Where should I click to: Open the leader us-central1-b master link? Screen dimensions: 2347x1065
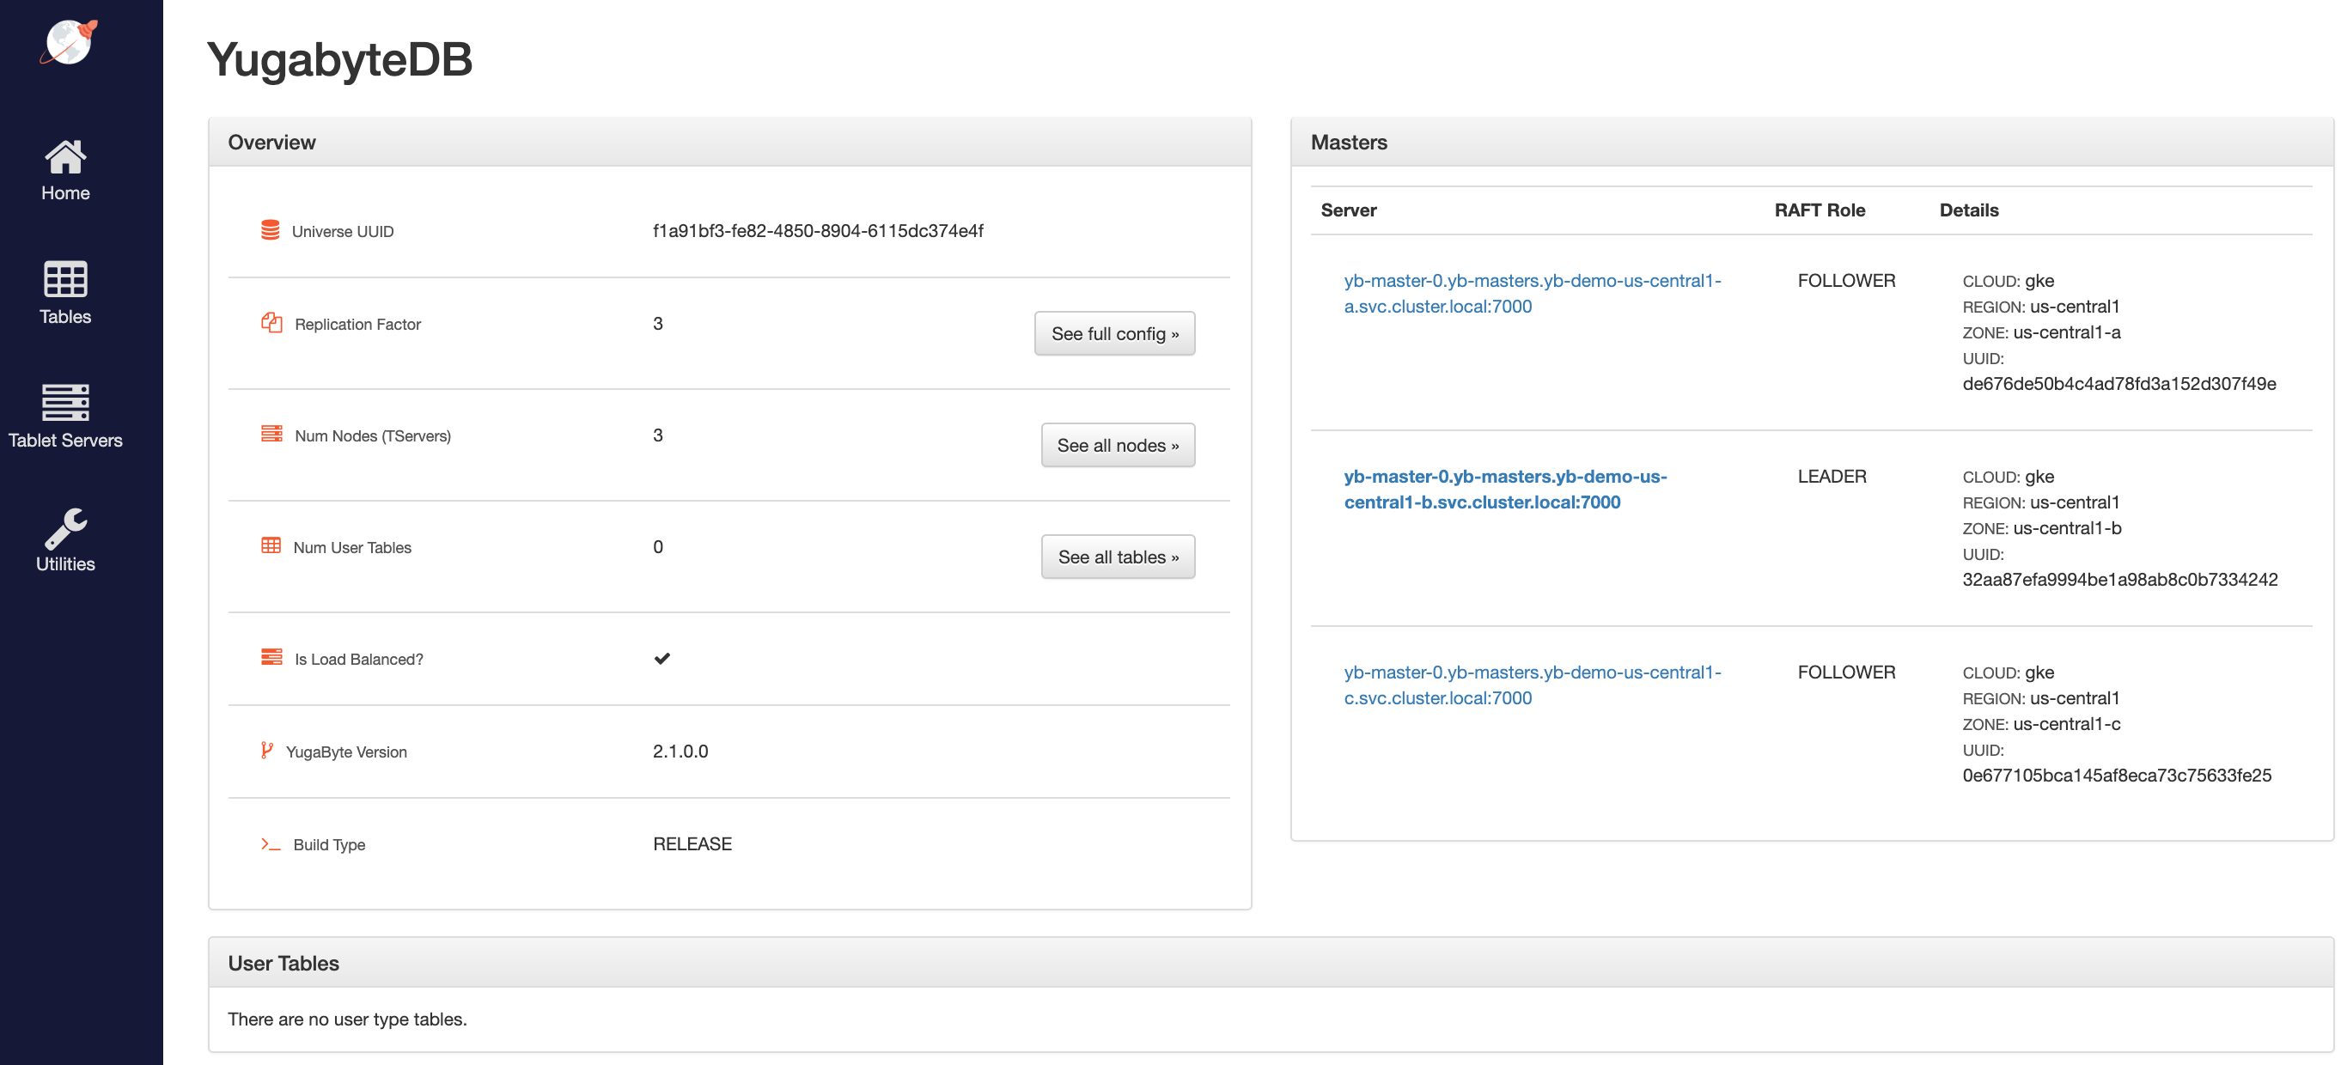click(x=1504, y=490)
